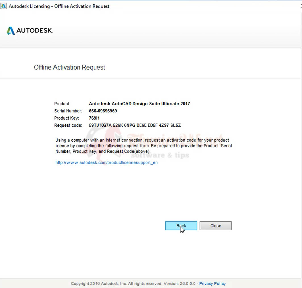The height and width of the screenshot is (288, 302).
Task: Click the "Product Key:" field label
Action: [66, 118]
